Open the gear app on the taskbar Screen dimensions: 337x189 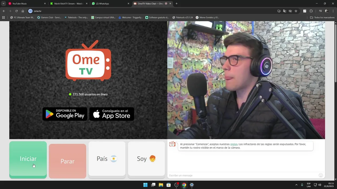point(192,185)
